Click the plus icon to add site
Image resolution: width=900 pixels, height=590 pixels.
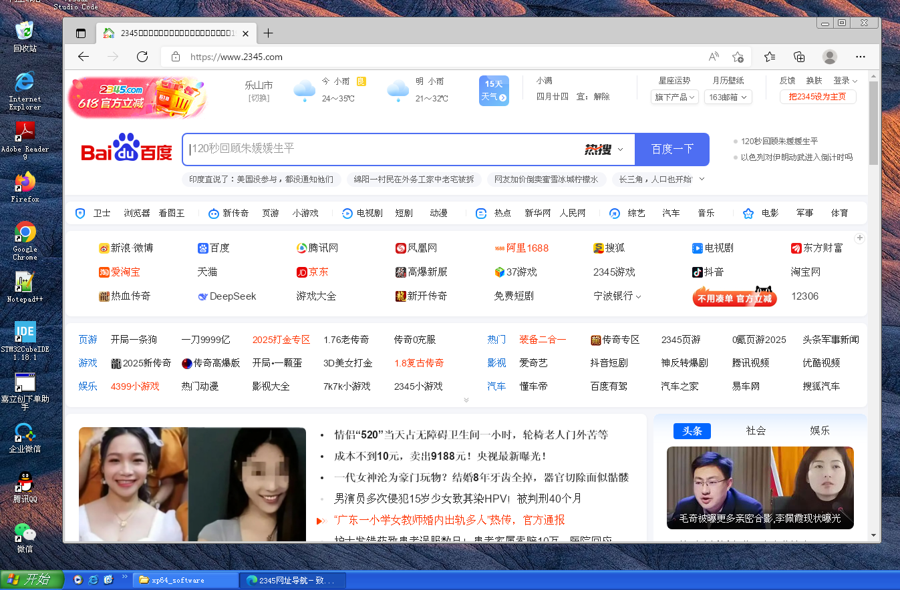pos(860,238)
